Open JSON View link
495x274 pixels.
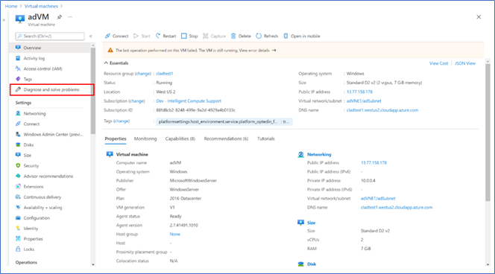pyautogui.click(x=464, y=63)
